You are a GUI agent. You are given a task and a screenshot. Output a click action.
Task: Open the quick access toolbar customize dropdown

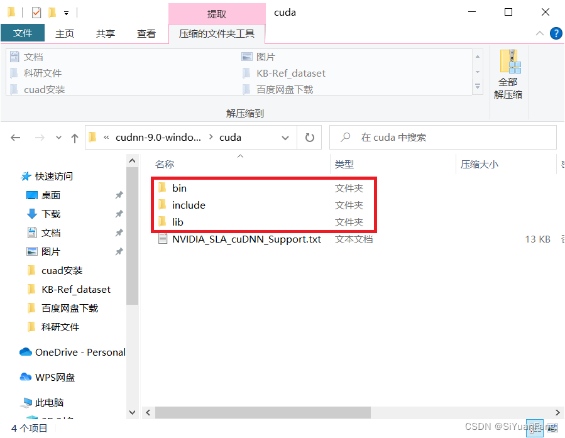click(x=66, y=13)
